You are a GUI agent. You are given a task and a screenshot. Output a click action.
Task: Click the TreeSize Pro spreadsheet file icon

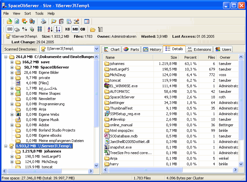(107, 152)
